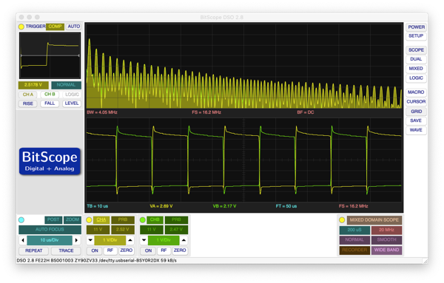Click the 200 uS capture duration field
The height and width of the screenshot is (283, 444).
[354, 230]
